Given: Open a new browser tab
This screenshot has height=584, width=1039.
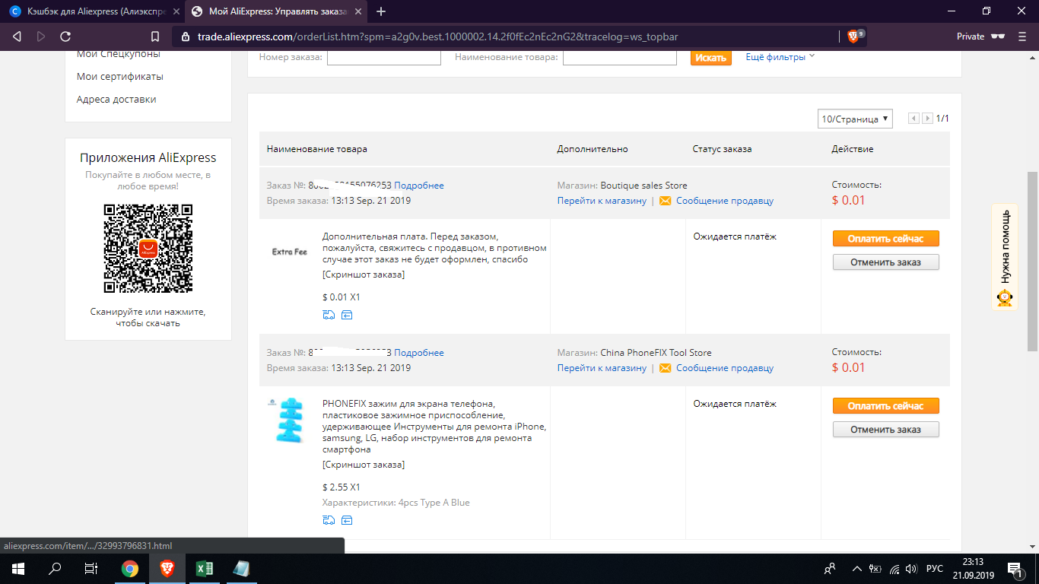Looking at the screenshot, I should pyautogui.click(x=381, y=11).
